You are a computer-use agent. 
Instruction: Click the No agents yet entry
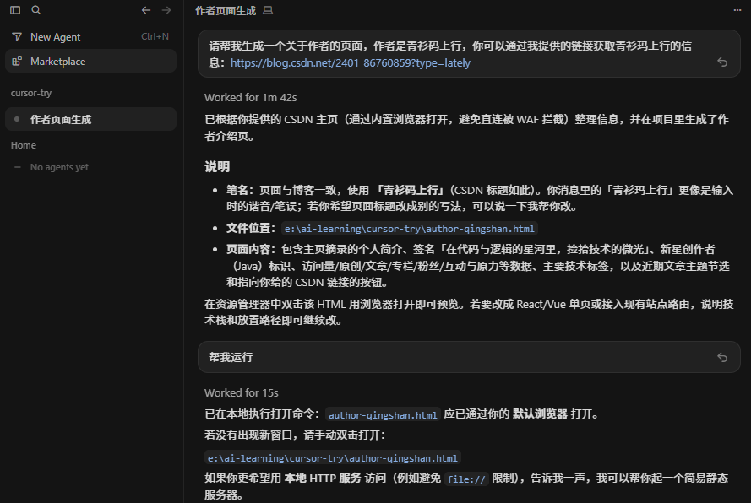[x=59, y=167]
